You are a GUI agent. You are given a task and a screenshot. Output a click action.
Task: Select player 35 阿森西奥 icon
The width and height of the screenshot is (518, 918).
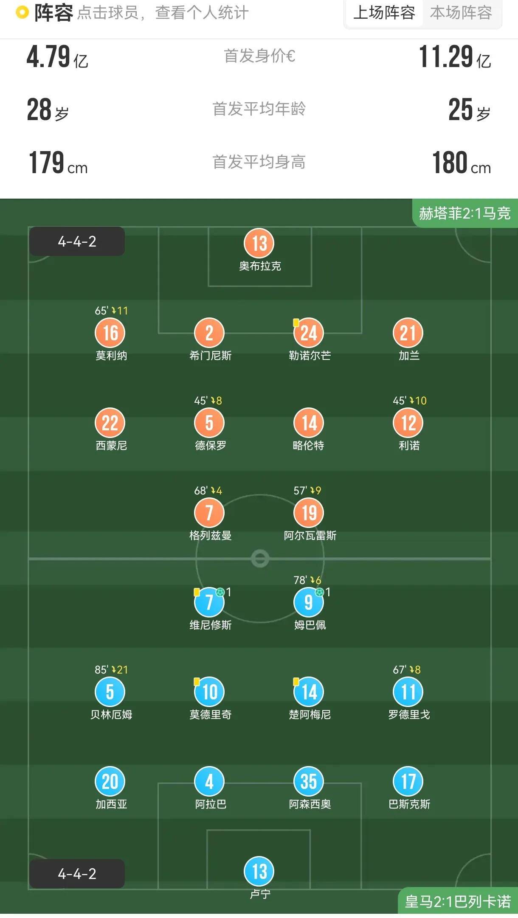(x=309, y=781)
